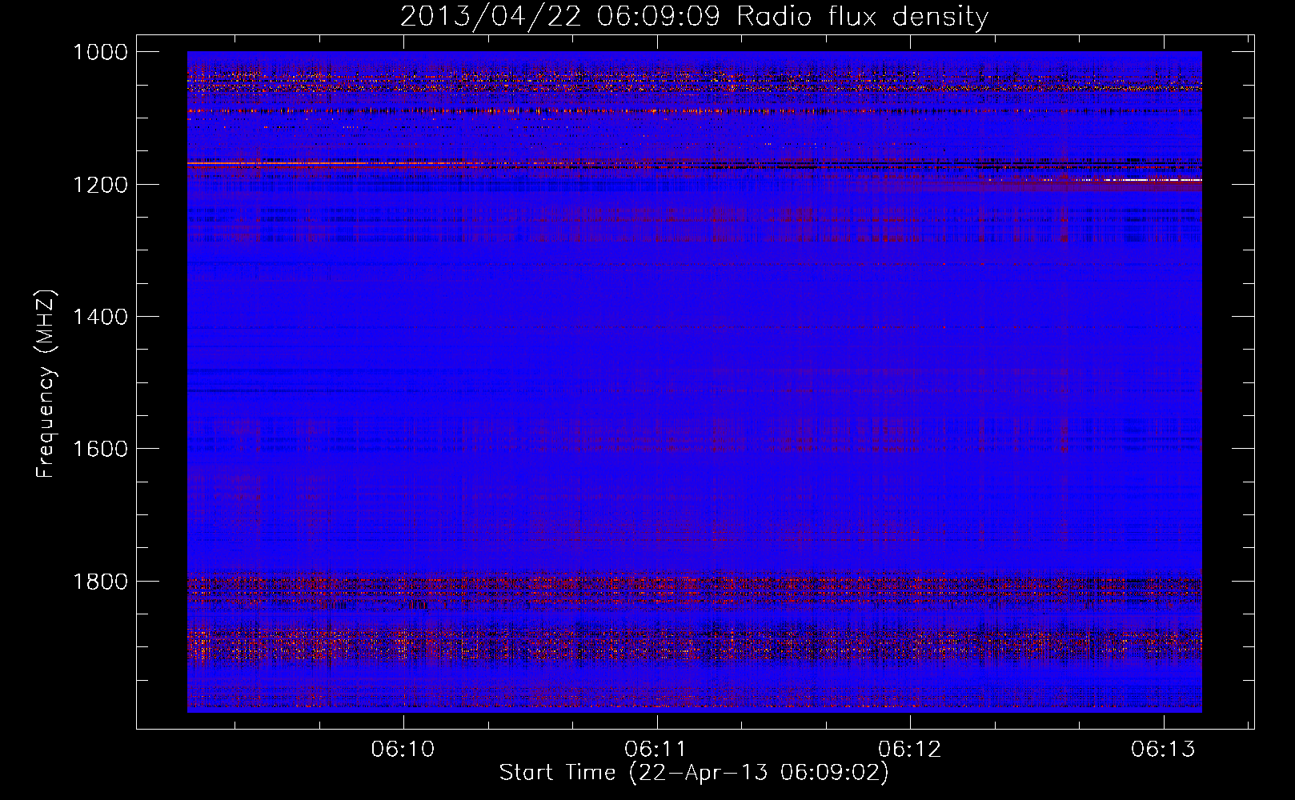The width and height of the screenshot is (1295, 800).
Task: Click the 06:10 time tick label
Action: pos(403,749)
